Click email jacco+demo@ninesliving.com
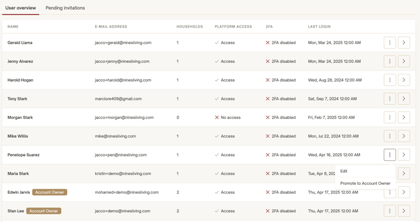 123,211
